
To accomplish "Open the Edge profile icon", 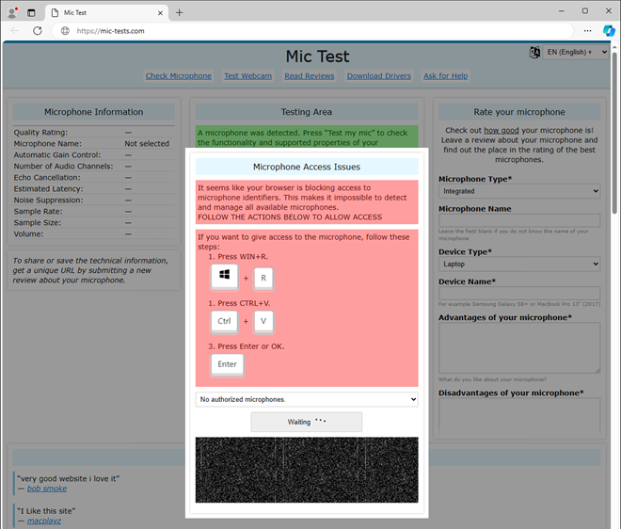I will click(10, 12).
